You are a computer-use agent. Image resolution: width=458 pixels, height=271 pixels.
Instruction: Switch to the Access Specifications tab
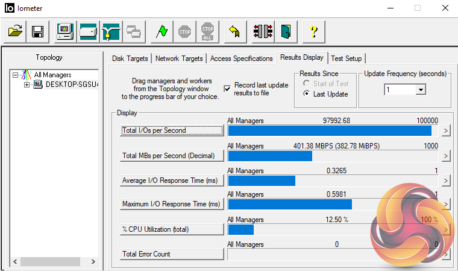241,59
